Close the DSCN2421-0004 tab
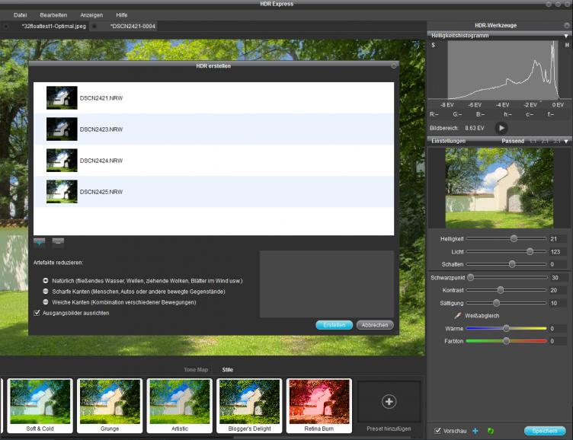 coord(94,27)
